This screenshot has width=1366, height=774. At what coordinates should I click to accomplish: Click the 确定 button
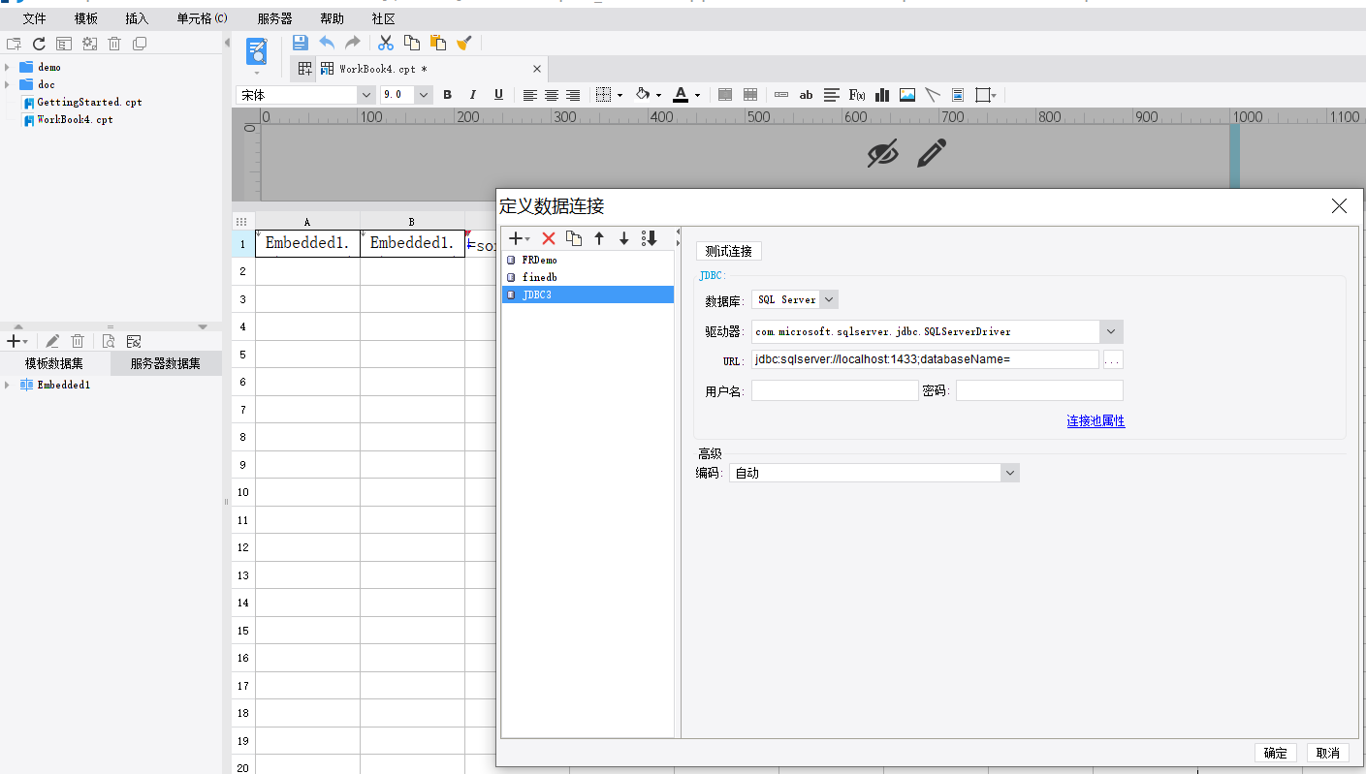pyautogui.click(x=1276, y=753)
